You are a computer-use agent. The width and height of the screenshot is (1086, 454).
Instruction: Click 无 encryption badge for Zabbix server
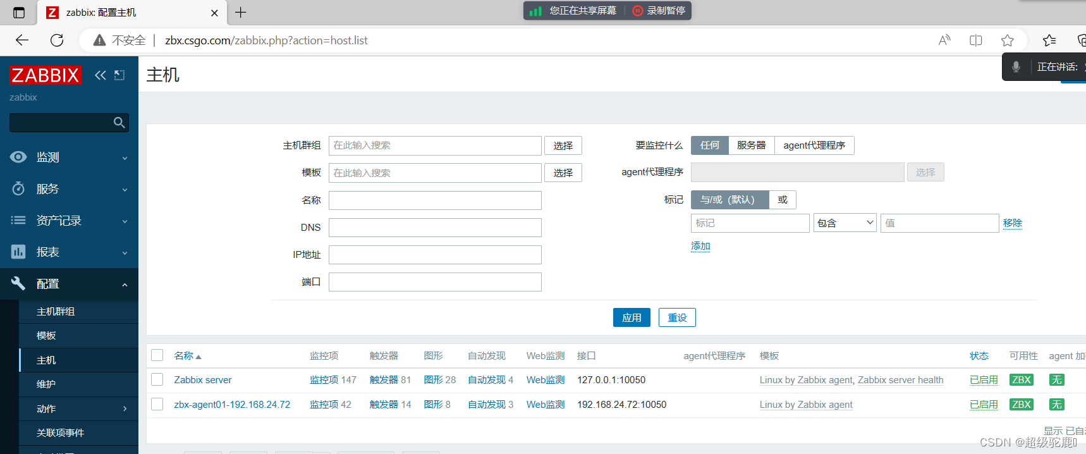point(1057,380)
